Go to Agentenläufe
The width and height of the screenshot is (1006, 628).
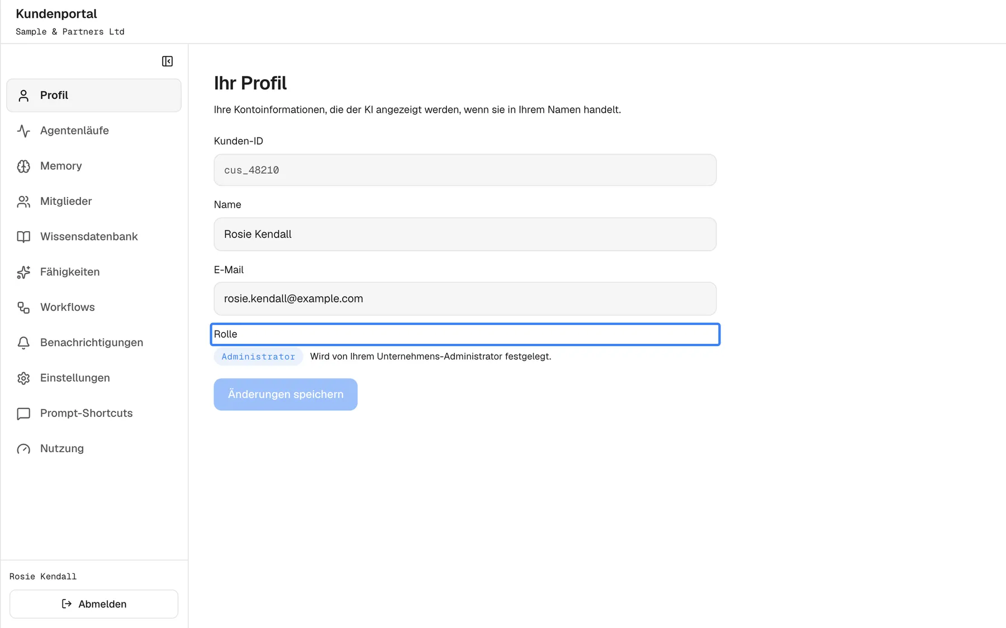tap(94, 131)
